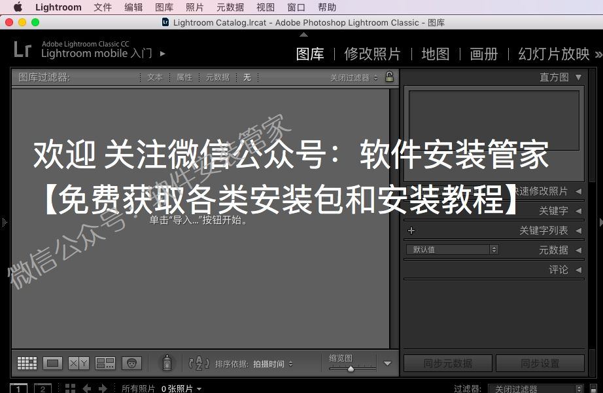Expand the 评论 panel
This screenshot has height=393, width=603.
[578, 270]
